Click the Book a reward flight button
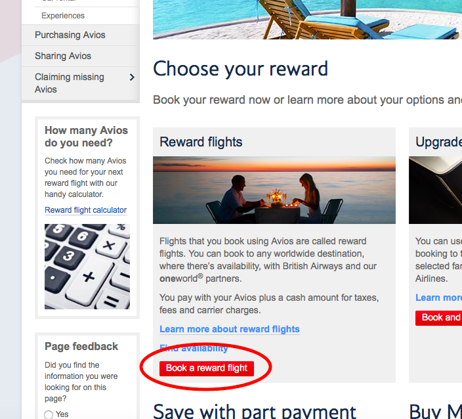The image size is (462, 419). [207, 368]
